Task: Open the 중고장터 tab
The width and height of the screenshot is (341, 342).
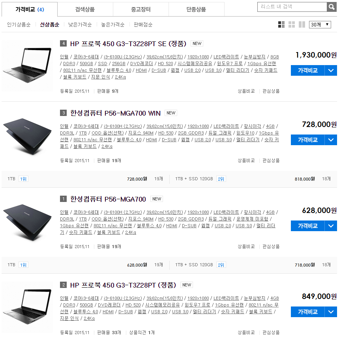Action: (x=141, y=9)
